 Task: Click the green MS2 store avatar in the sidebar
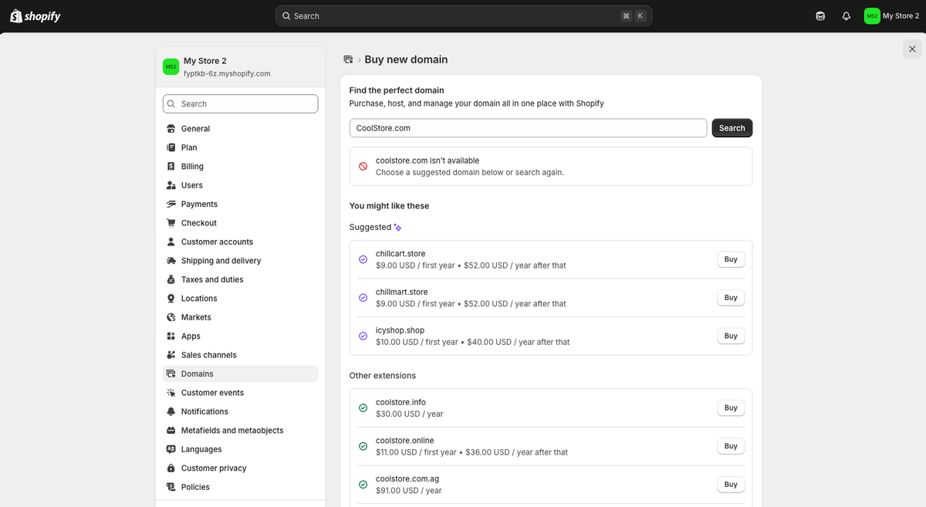tap(171, 67)
